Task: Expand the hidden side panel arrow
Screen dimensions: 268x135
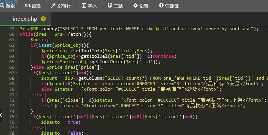Action: click(x=1, y=115)
